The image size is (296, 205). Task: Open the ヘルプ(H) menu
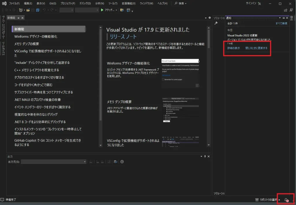[x=162, y=3]
